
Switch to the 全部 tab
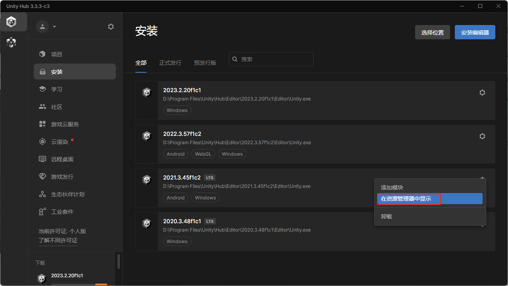(141, 63)
